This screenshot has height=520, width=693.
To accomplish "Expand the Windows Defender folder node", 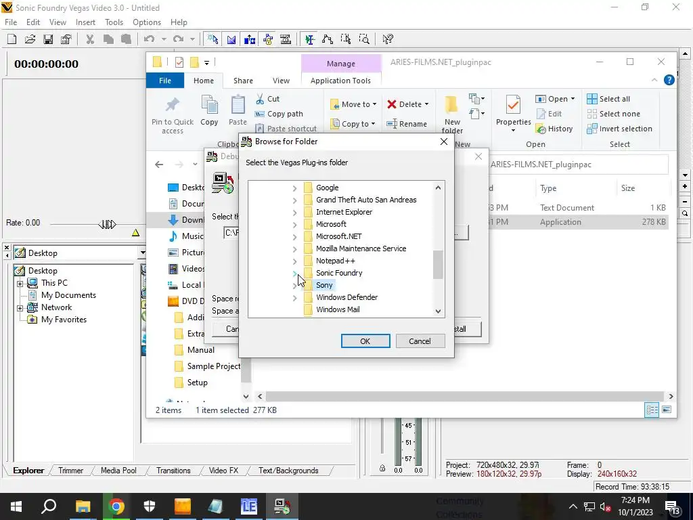I will pyautogui.click(x=295, y=298).
